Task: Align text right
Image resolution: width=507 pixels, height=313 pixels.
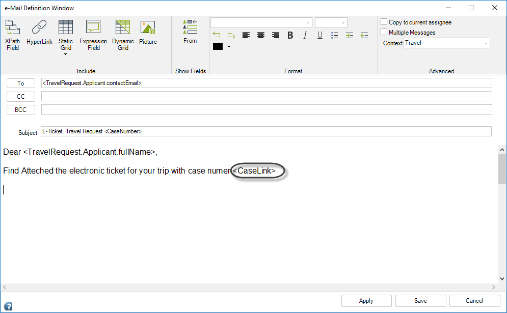Action: tap(276, 35)
